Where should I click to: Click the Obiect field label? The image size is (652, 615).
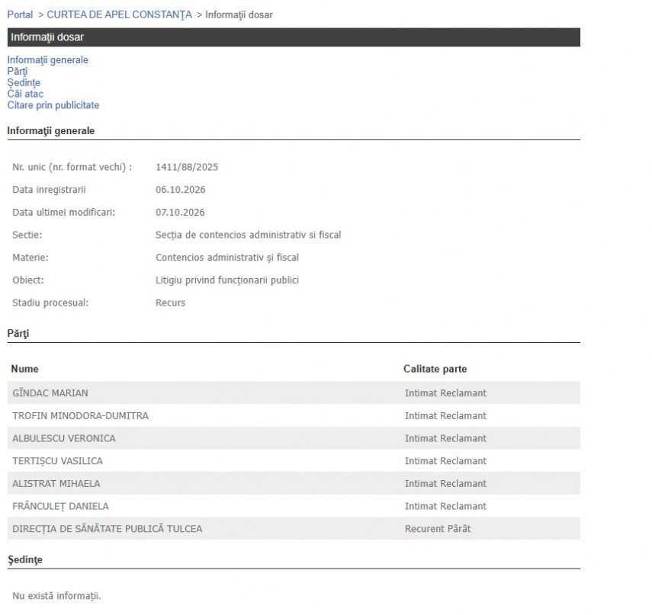coord(28,280)
